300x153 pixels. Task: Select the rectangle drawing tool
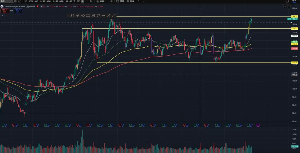(x=88, y=15)
